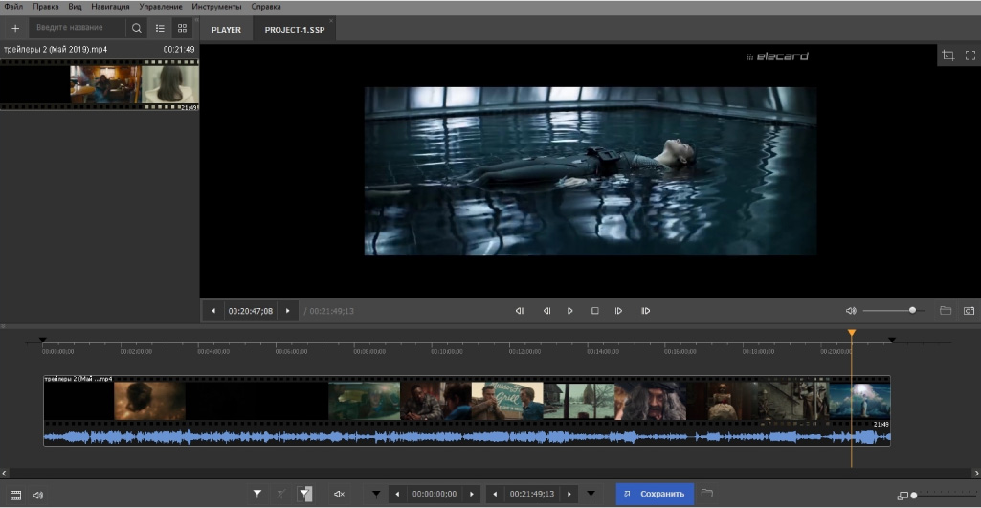Close the PROJECT-1.SSP tab
This screenshot has height=508, width=981.
point(331,21)
